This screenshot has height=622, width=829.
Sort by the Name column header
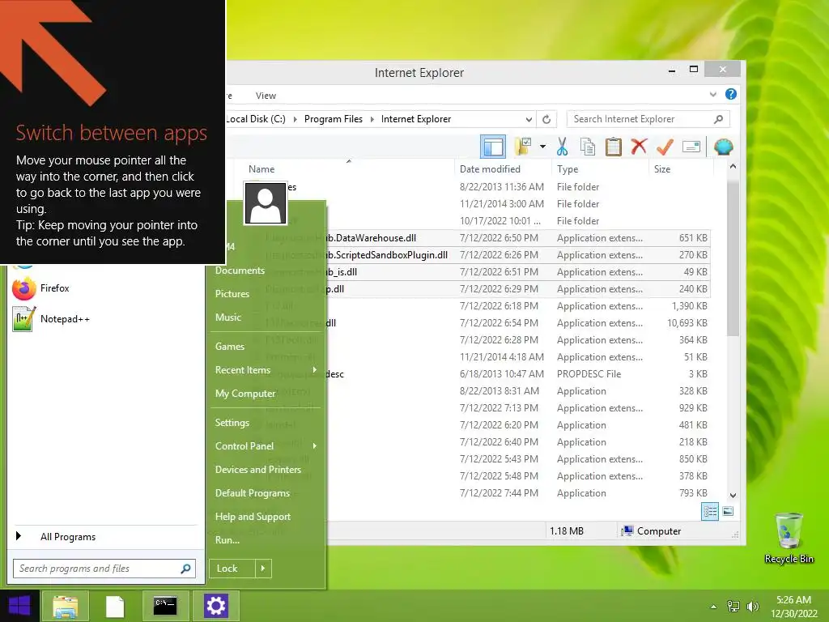[261, 169]
